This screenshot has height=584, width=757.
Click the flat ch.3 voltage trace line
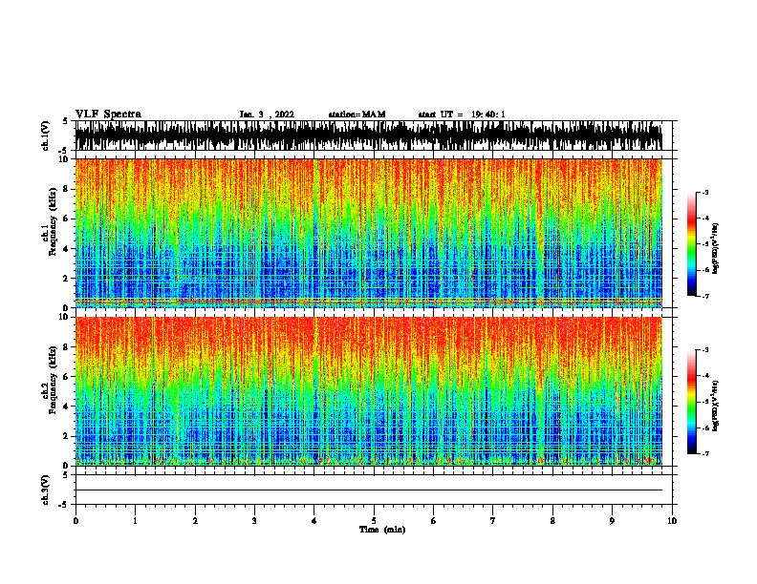point(368,490)
